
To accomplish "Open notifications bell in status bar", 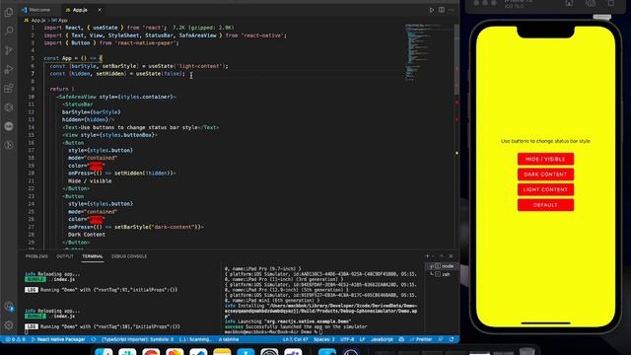I will coord(452,339).
